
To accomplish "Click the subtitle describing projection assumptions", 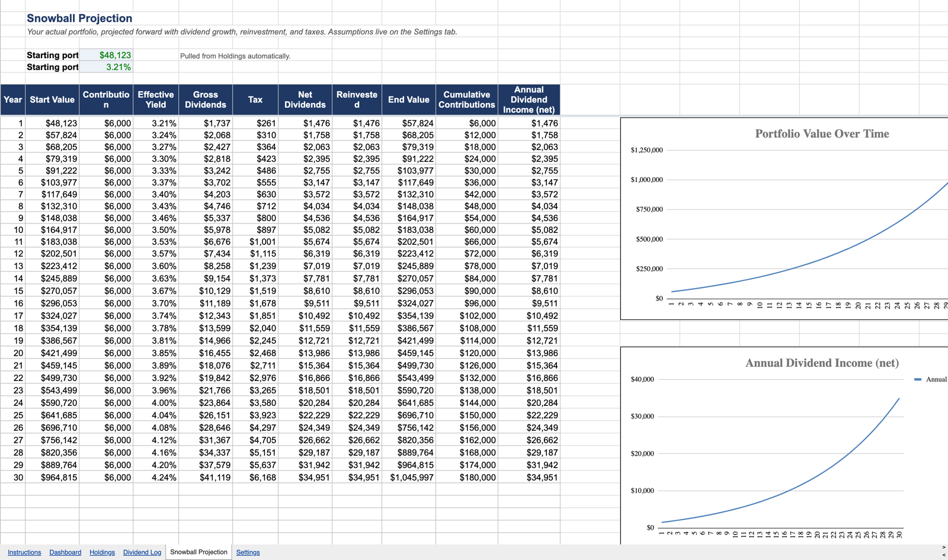I will [242, 32].
